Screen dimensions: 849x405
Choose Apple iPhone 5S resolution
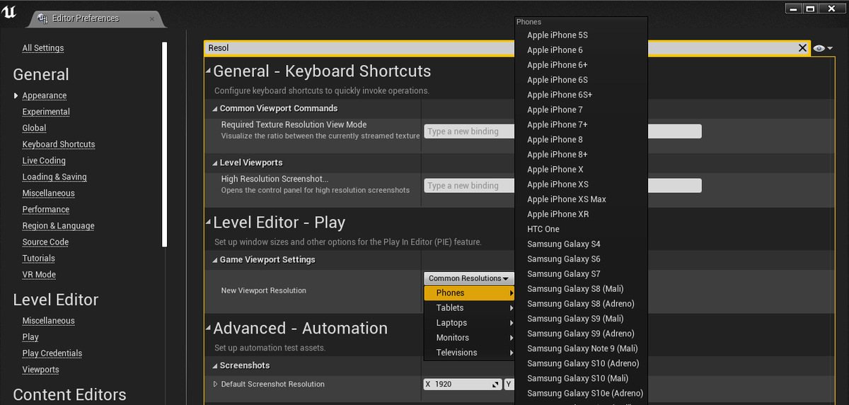581,35
